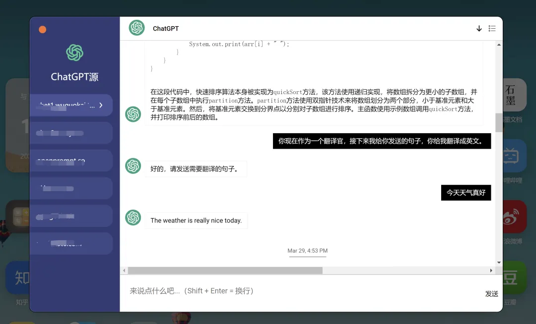
Task: Expand the chevron on the first sidebar source
Action: [101, 105]
